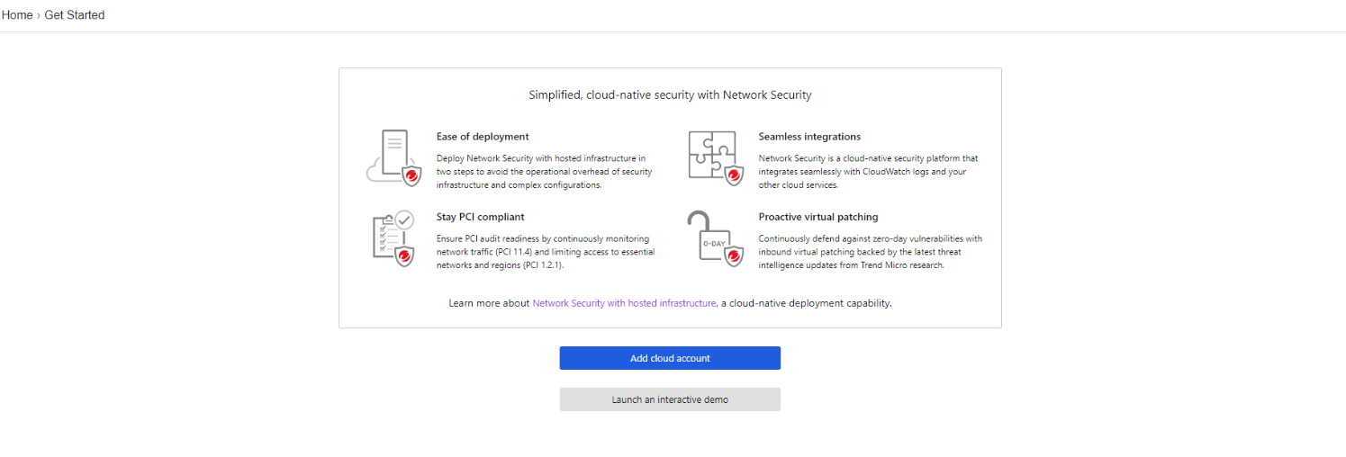Open Network Security with hosted infrastructure link

tap(624, 303)
